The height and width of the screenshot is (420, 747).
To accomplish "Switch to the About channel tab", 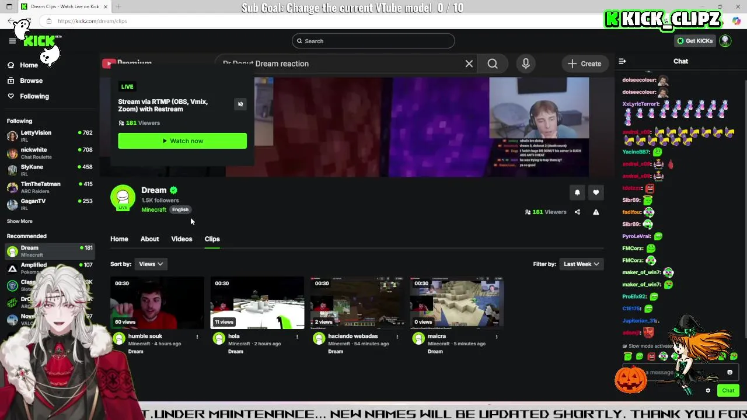I will (x=149, y=239).
